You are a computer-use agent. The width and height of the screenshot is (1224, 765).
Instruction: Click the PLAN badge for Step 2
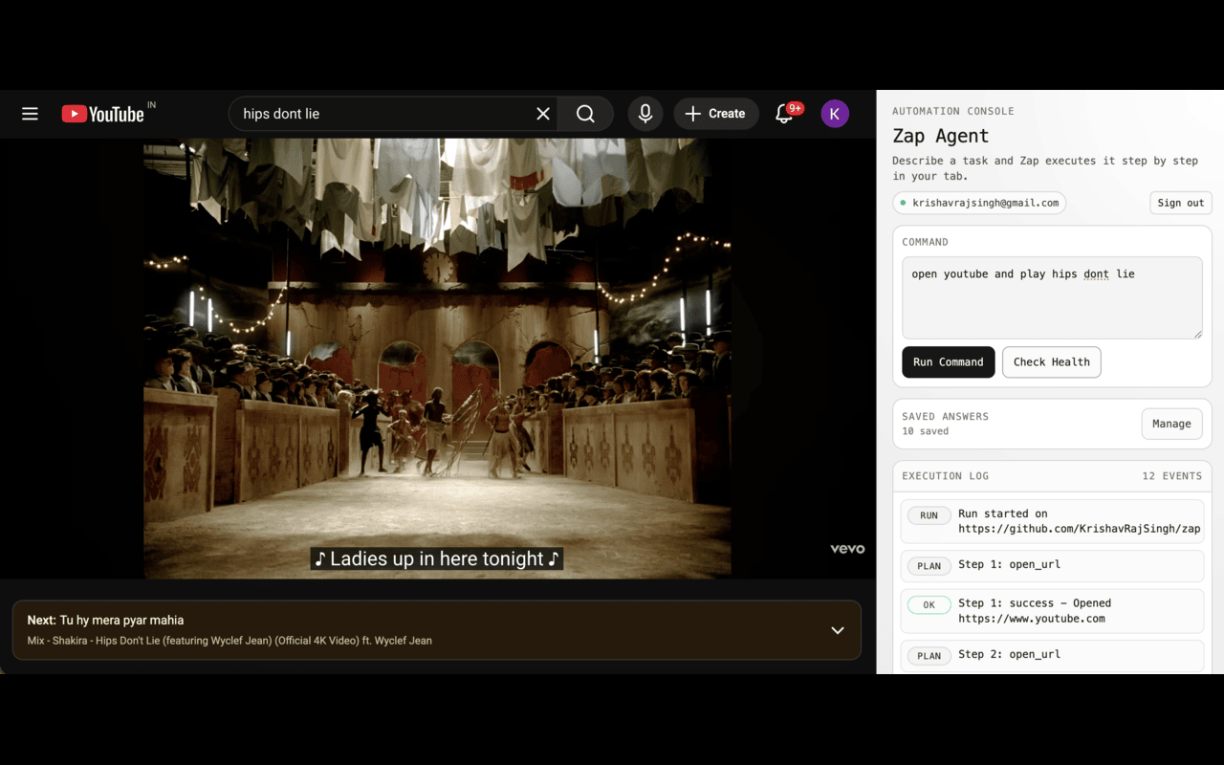click(x=929, y=656)
